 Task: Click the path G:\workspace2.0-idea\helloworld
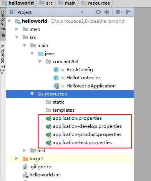point(87,21)
